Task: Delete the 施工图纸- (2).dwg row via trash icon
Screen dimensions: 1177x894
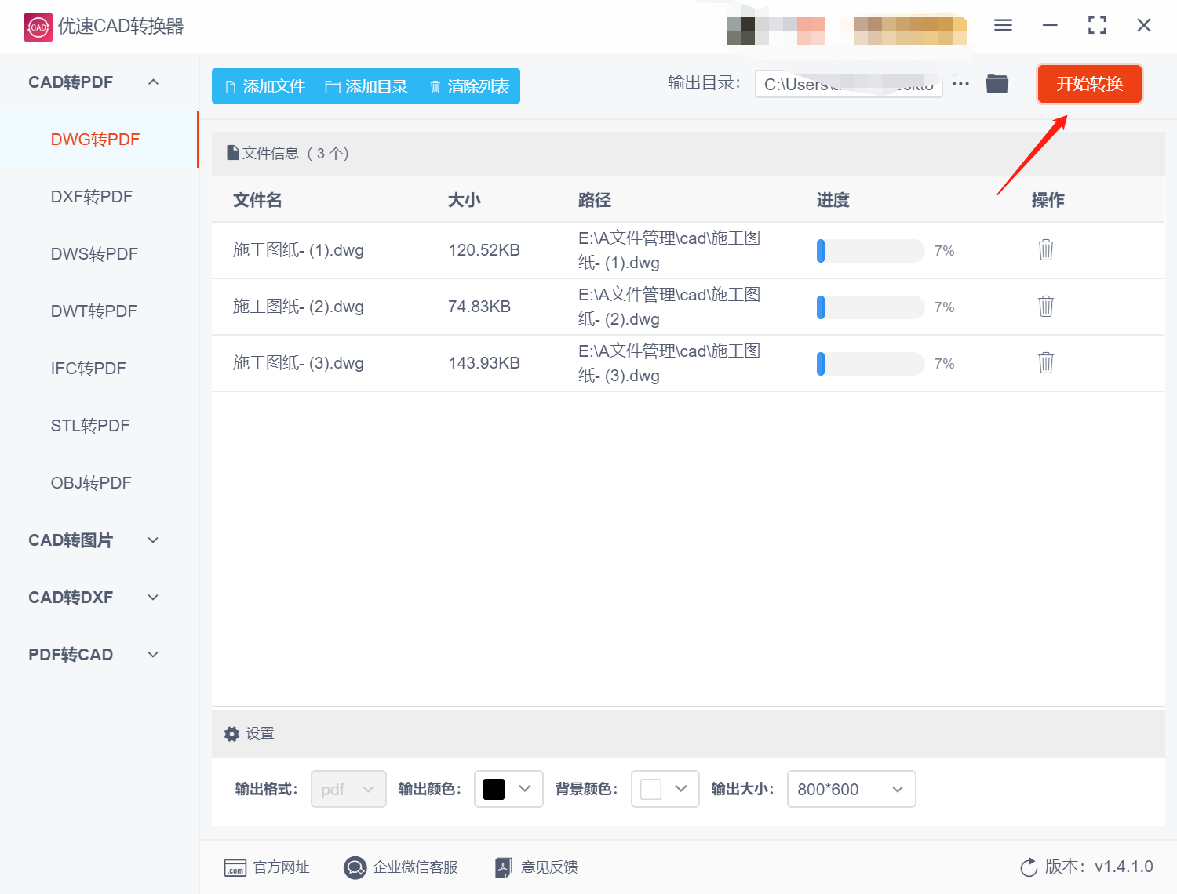Action: click(1046, 306)
